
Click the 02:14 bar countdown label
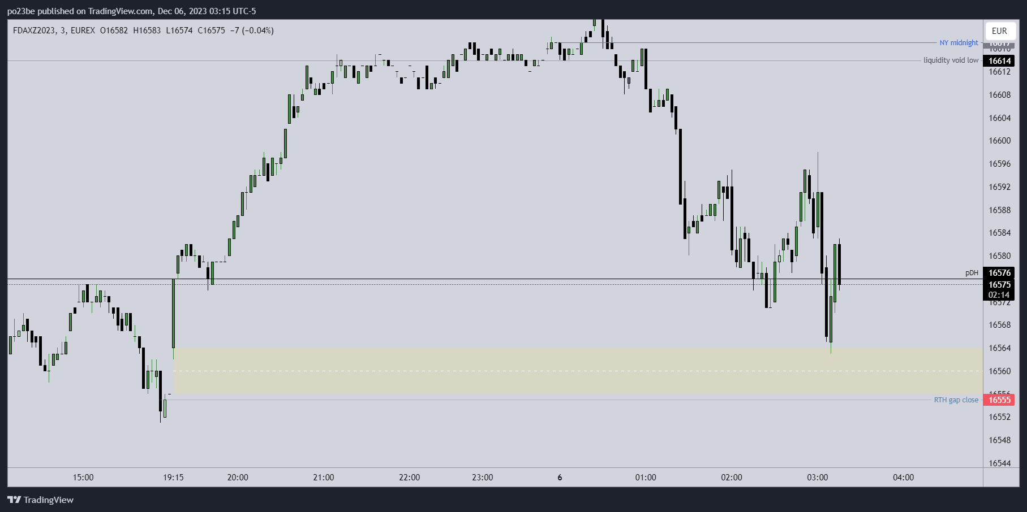tap(999, 294)
